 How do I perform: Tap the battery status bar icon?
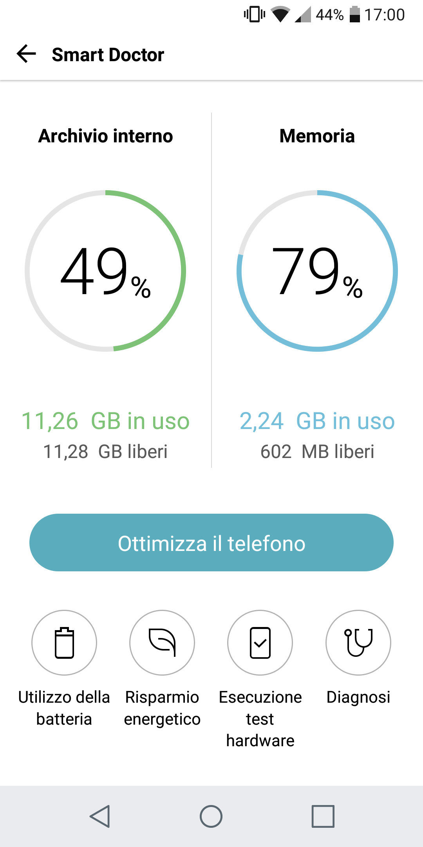[x=354, y=15]
